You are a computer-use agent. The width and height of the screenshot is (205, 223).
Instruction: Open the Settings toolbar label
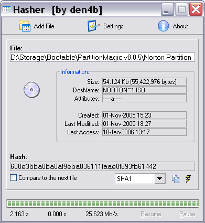click(x=113, y=26)
